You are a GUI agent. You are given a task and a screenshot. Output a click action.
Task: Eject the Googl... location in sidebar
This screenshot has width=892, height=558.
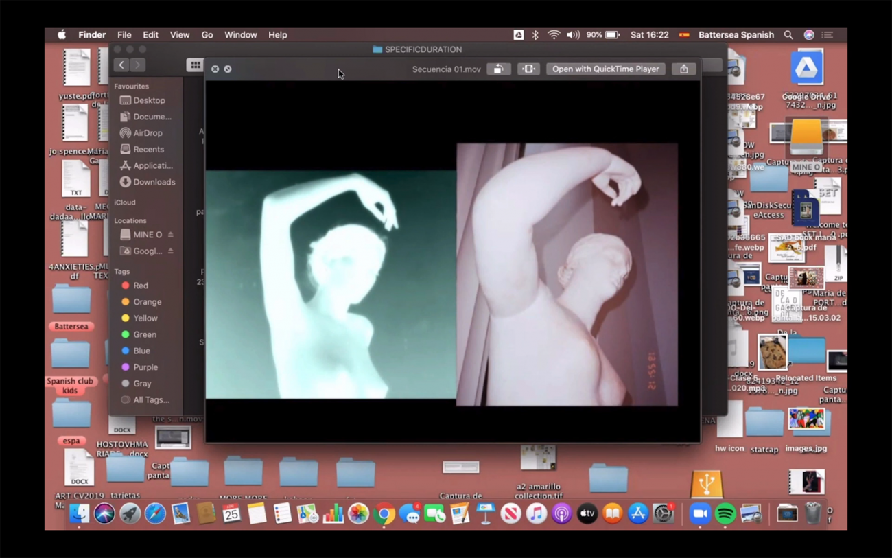[170, 251]
